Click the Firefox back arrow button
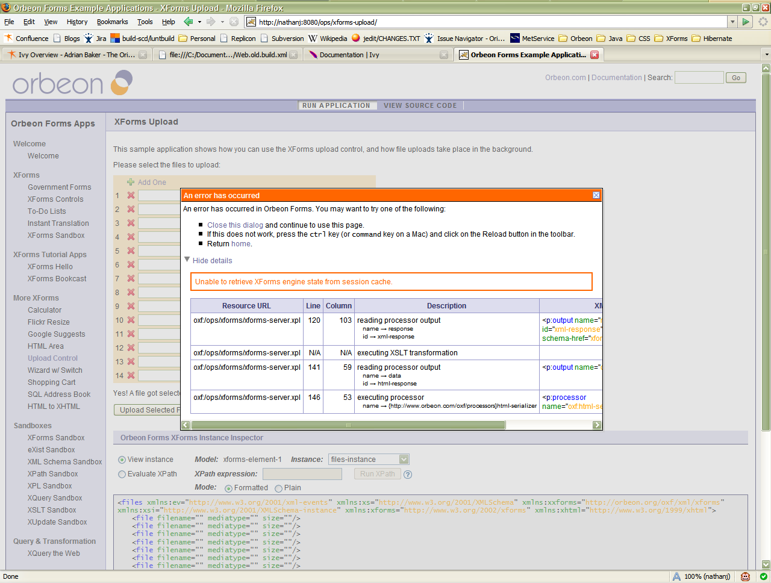This screenshot has height=583, width=771. coord(189,22)
